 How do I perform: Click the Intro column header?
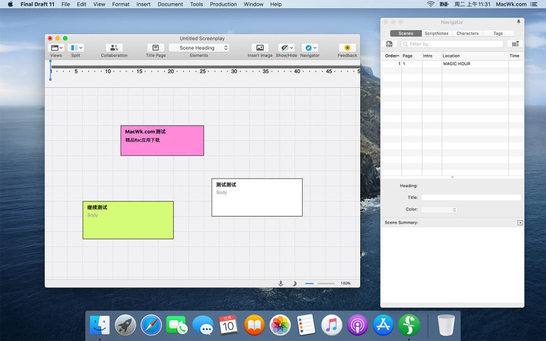point(432,56)
